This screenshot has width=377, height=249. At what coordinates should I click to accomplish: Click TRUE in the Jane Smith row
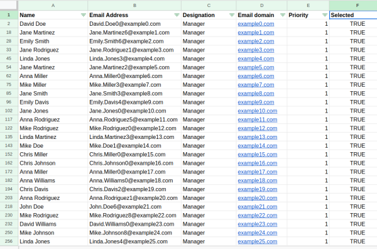pos(353,93)
